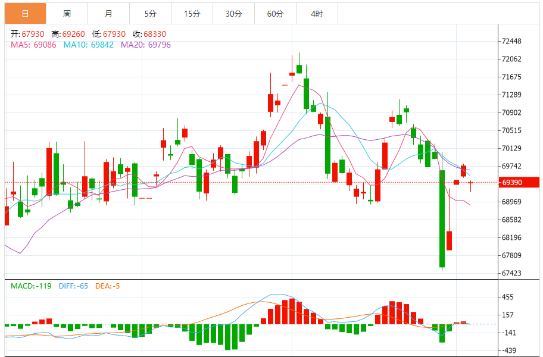Select the MA20: 69796 legend label

click(146, 45)
